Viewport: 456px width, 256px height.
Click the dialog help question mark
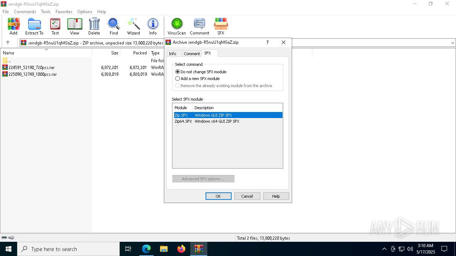(268, 42)
